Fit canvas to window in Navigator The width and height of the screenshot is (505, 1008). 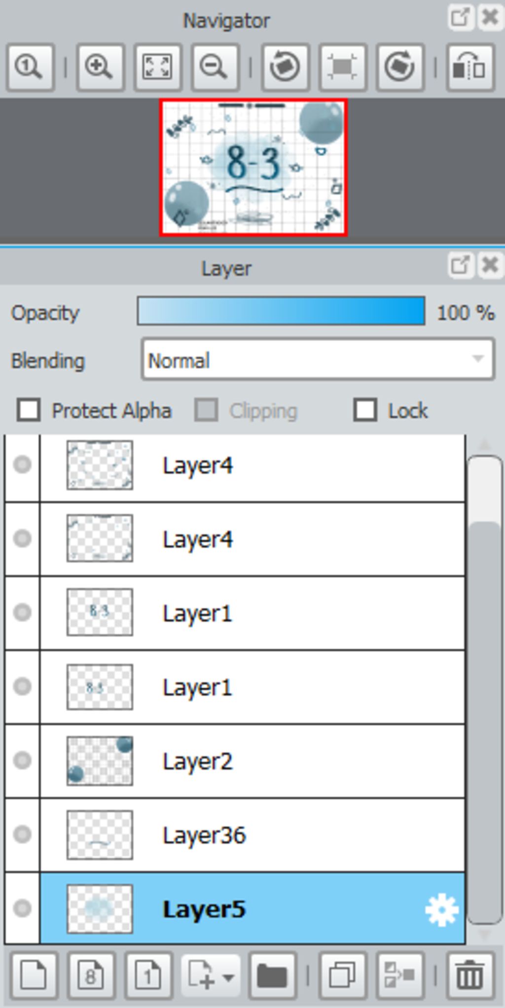(157, 67)
